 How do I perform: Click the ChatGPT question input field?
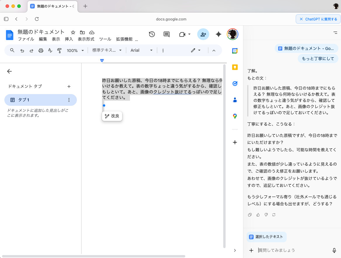click(x=292, y=250)
